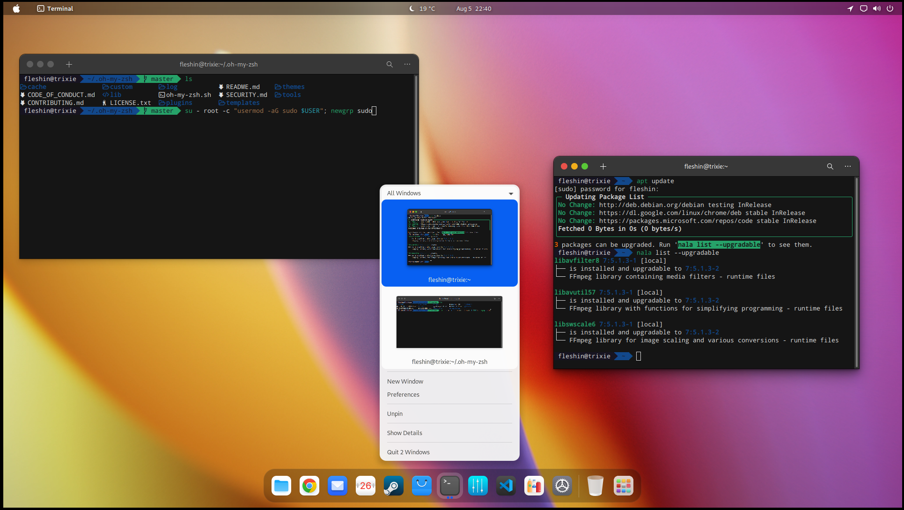Open search in the oh-my-zsh terminal window
Screen dimensions: 904x510
click(x=390, y=64)
